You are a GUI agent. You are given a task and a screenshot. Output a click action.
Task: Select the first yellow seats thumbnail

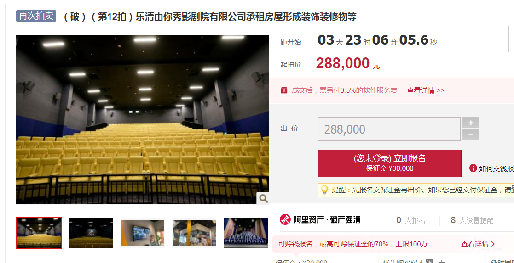tap(39, 233)
